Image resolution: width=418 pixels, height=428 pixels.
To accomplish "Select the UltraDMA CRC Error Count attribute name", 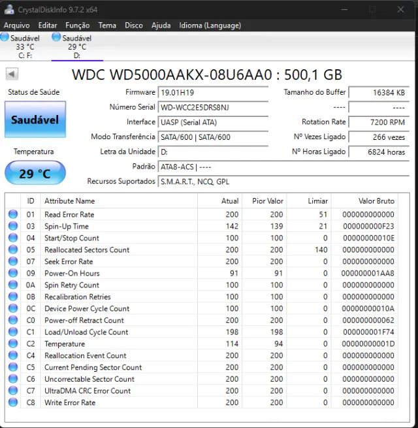I will click(x=88, y=391).
